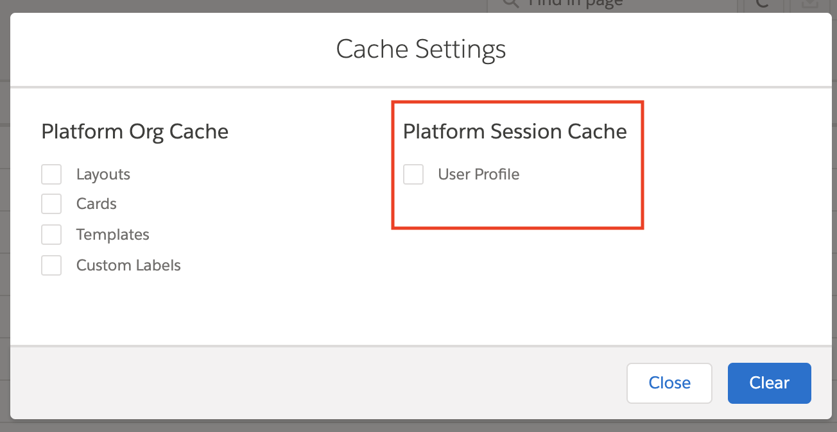The width and height of the screenshot is (837, 432).
Task: Check the Templates checkbox
Action: coord(51,235)
